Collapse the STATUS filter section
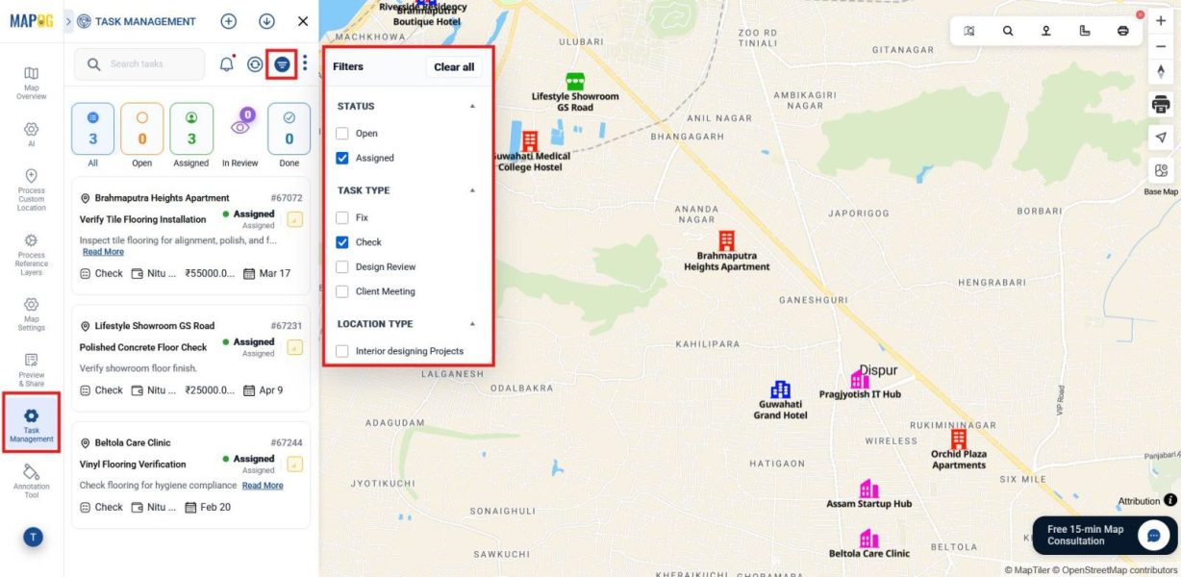 472,106
